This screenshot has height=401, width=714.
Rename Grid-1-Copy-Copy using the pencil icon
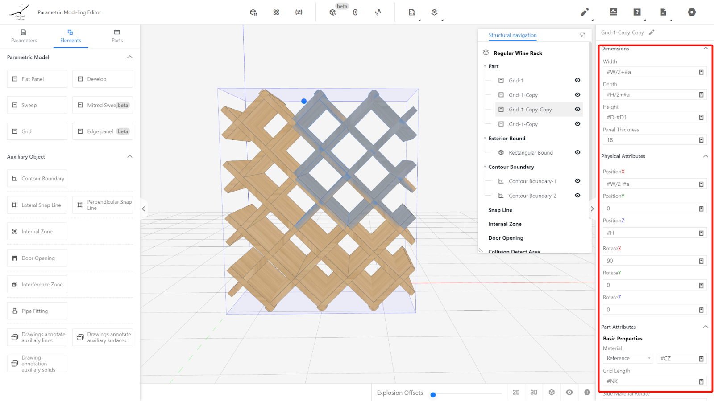(652, 33)
